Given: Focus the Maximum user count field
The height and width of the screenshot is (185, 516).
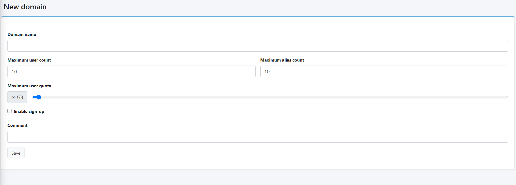Looking at the screenshot, I should 132,71.
